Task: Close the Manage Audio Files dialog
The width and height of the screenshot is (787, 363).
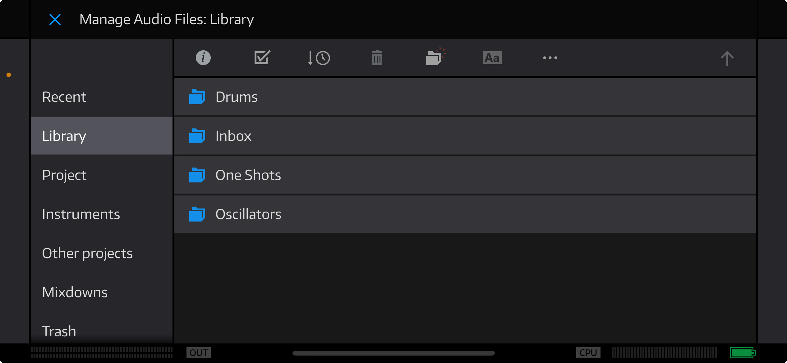Action: coord(55,20)
